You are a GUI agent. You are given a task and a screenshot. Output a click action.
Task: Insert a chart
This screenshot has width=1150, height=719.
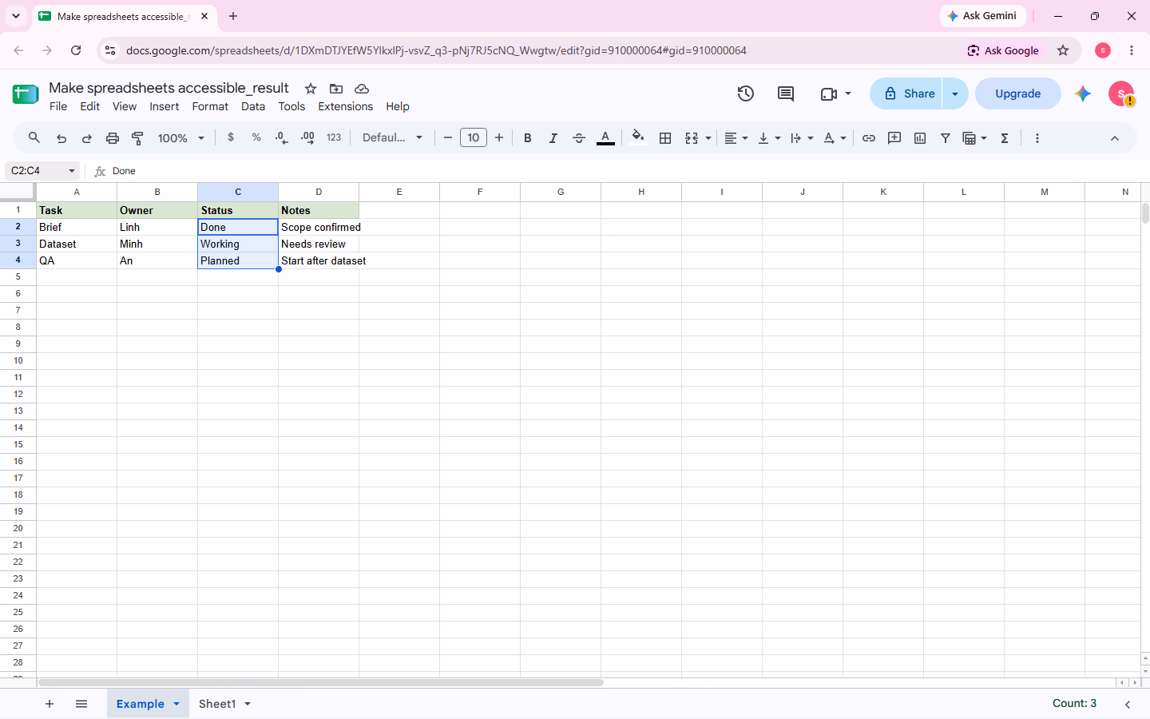(920, 138)
